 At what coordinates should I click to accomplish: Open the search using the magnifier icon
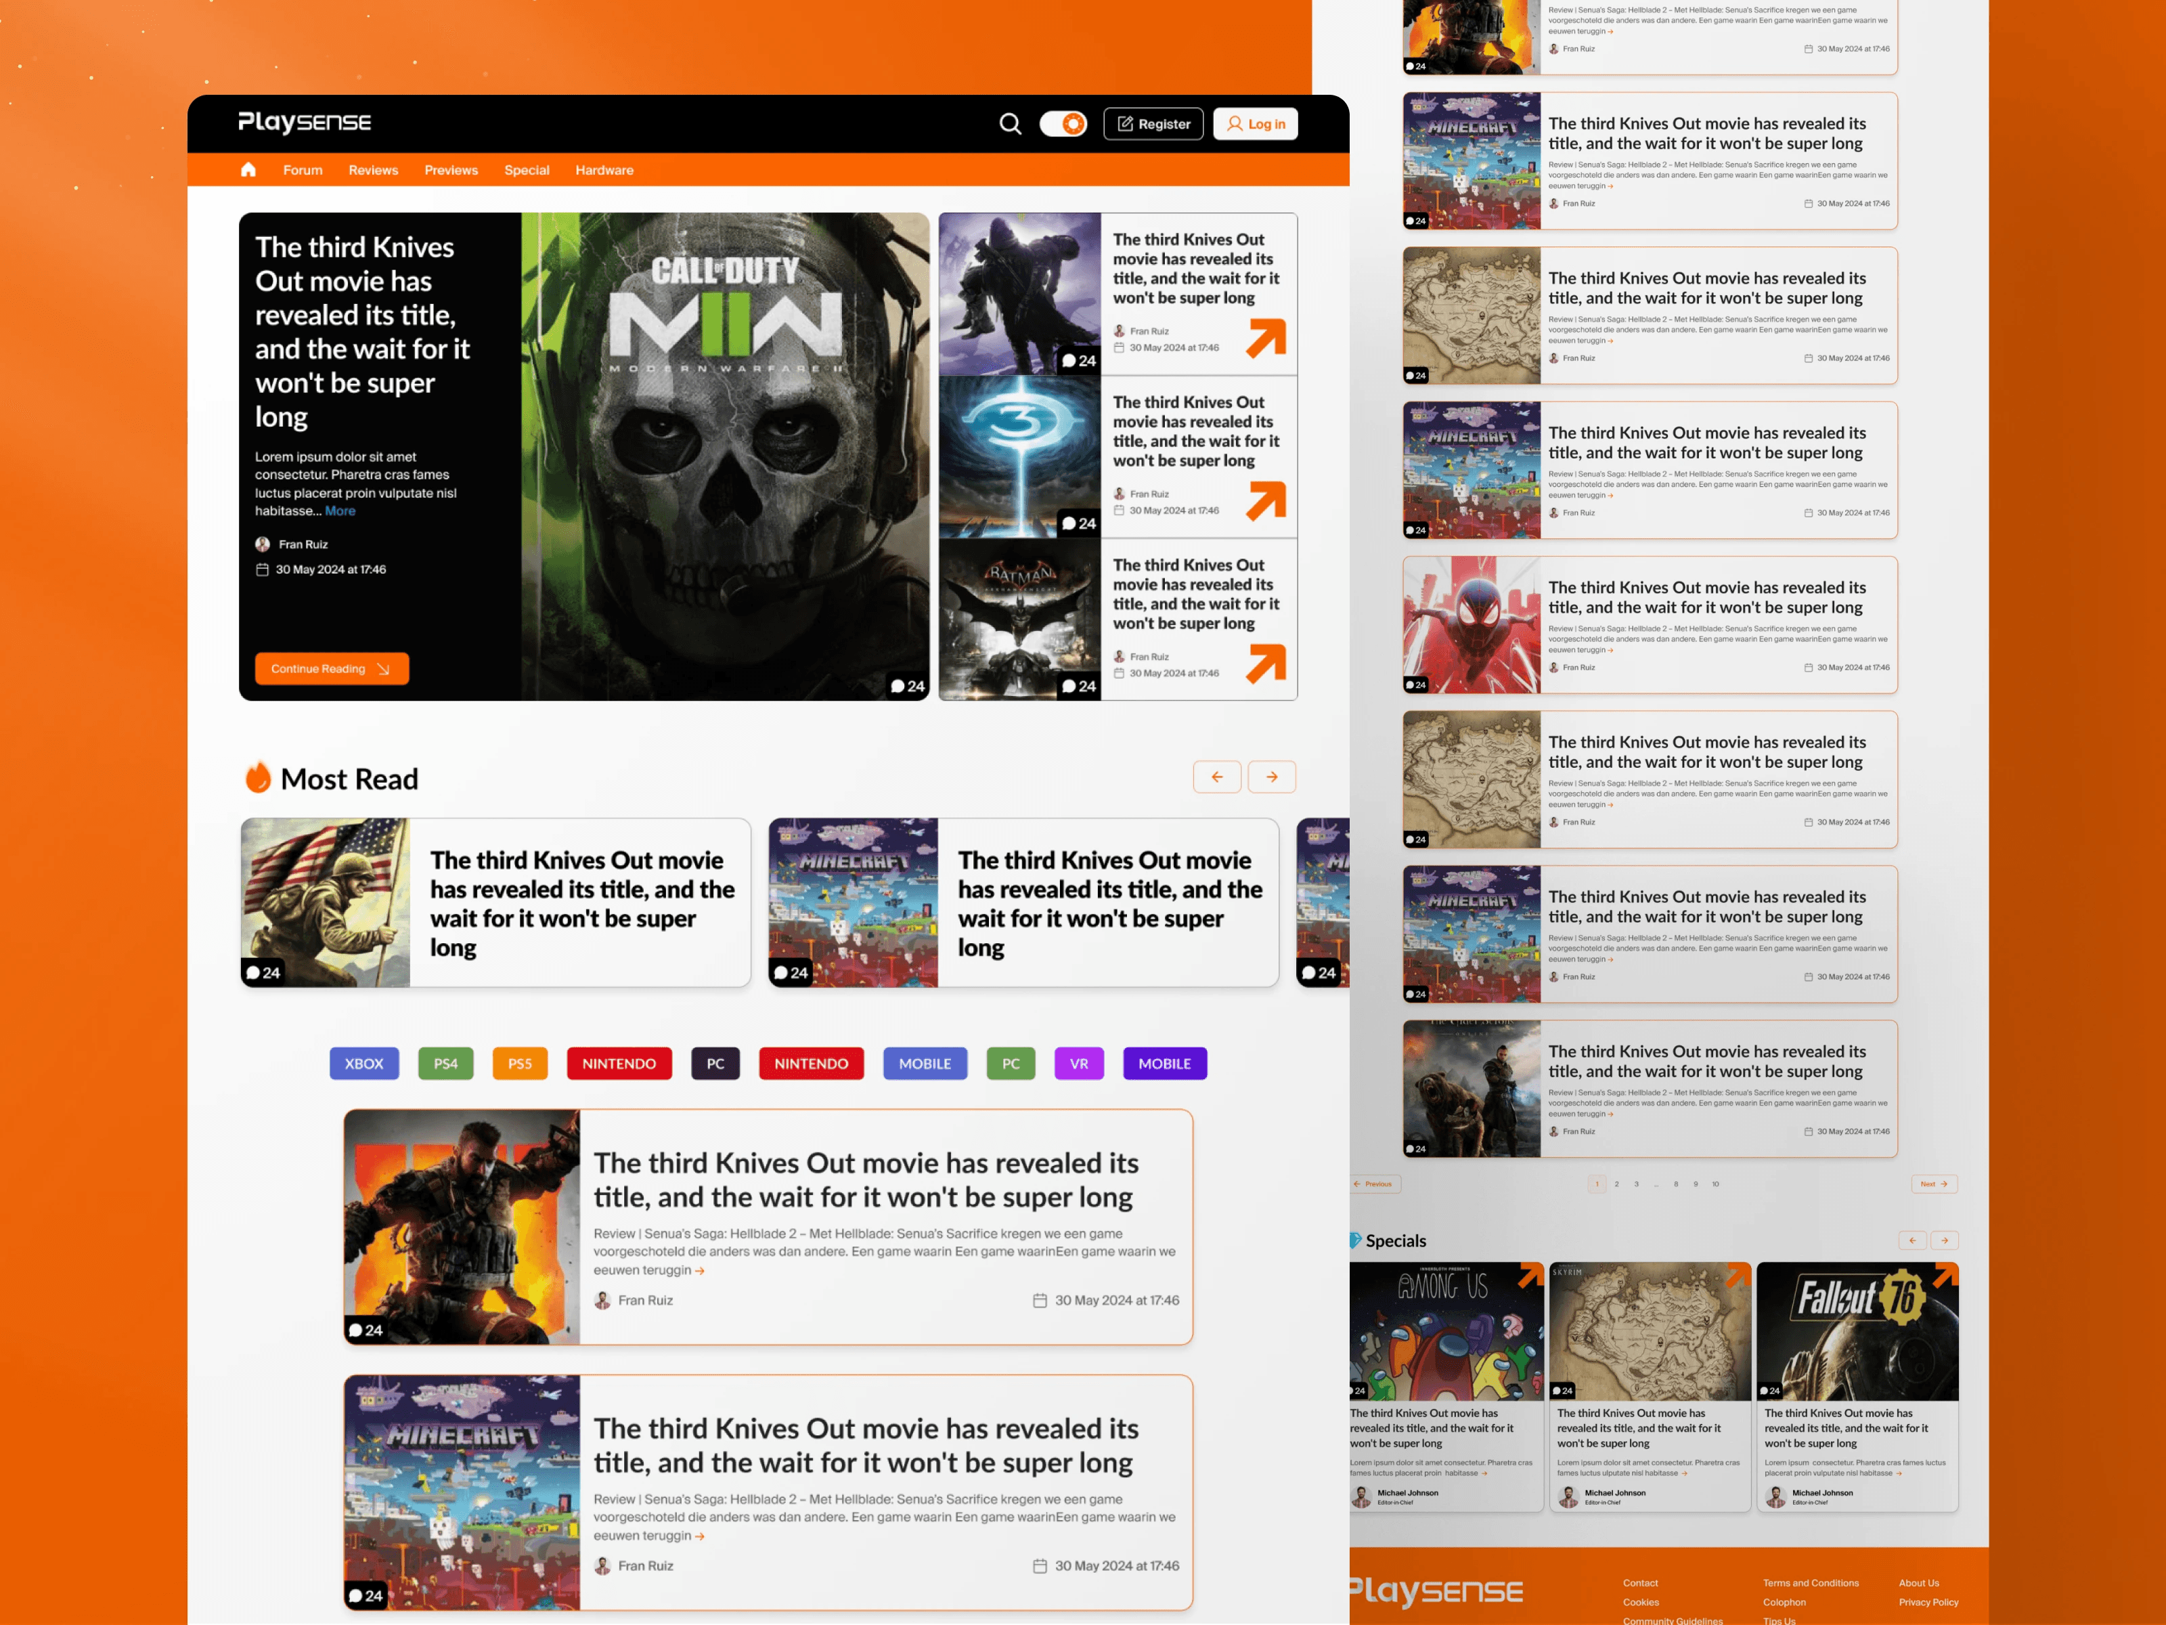(1010, 123)
